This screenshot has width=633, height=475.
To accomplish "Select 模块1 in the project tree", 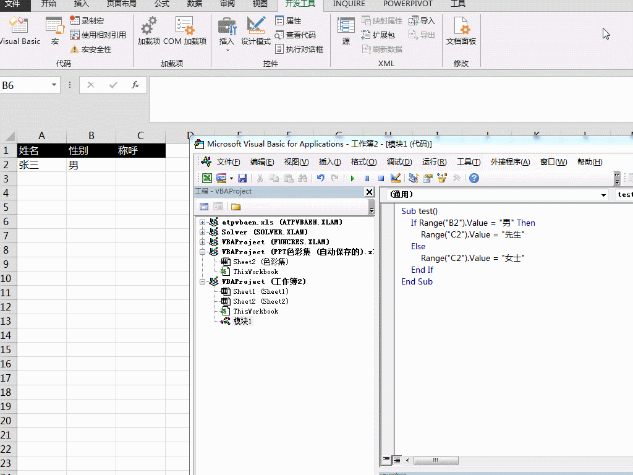I will [x=242, y=321].
